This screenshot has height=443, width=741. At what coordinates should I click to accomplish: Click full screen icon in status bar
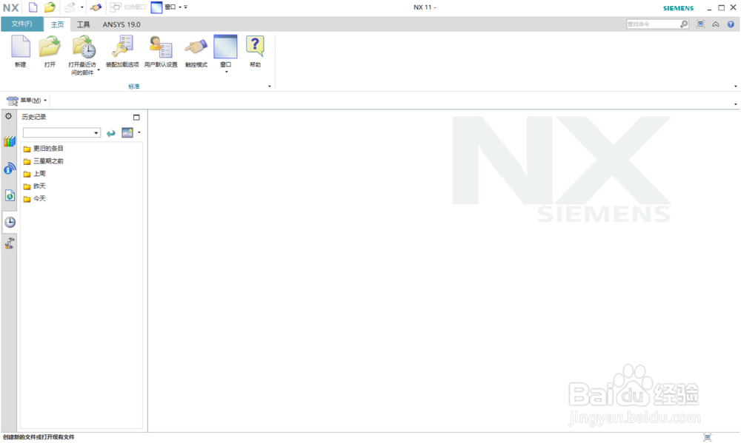point(708,437)
